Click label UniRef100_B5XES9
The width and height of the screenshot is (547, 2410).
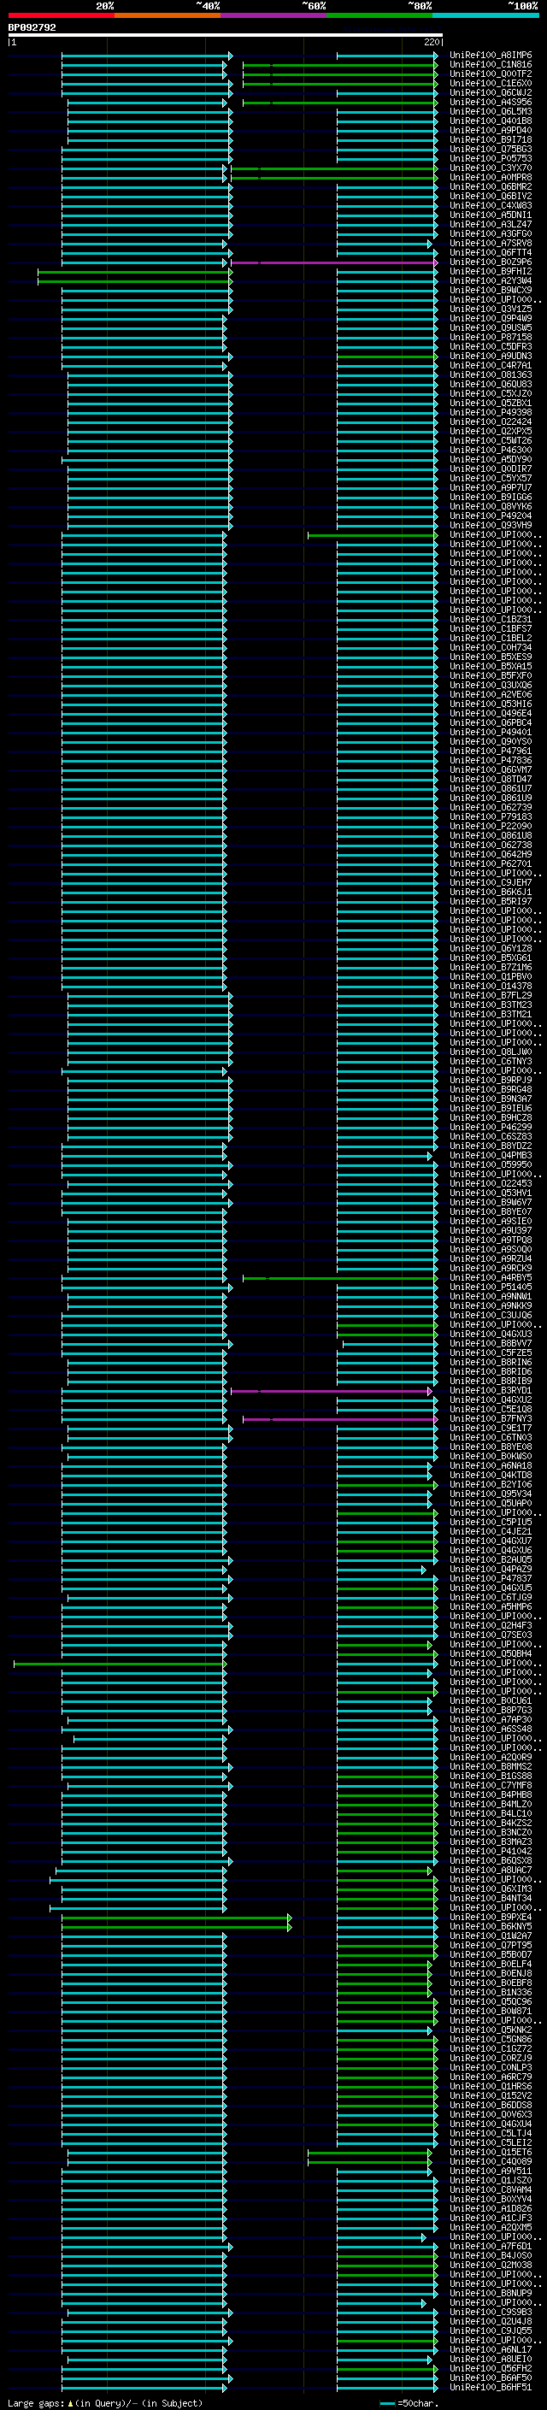tap(491, 657)
